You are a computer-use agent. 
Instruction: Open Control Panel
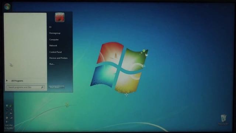pos(56,52)
